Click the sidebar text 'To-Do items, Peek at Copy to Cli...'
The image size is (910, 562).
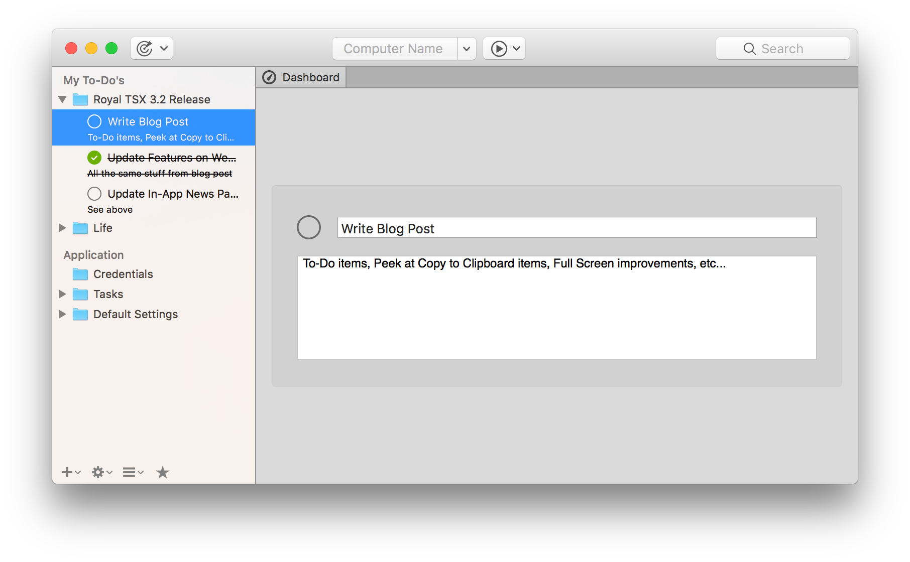[161, 137]
